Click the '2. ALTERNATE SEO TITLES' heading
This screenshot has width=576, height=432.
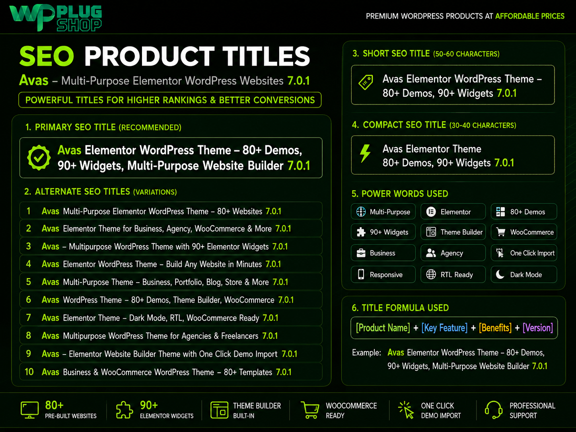[100, 191]
